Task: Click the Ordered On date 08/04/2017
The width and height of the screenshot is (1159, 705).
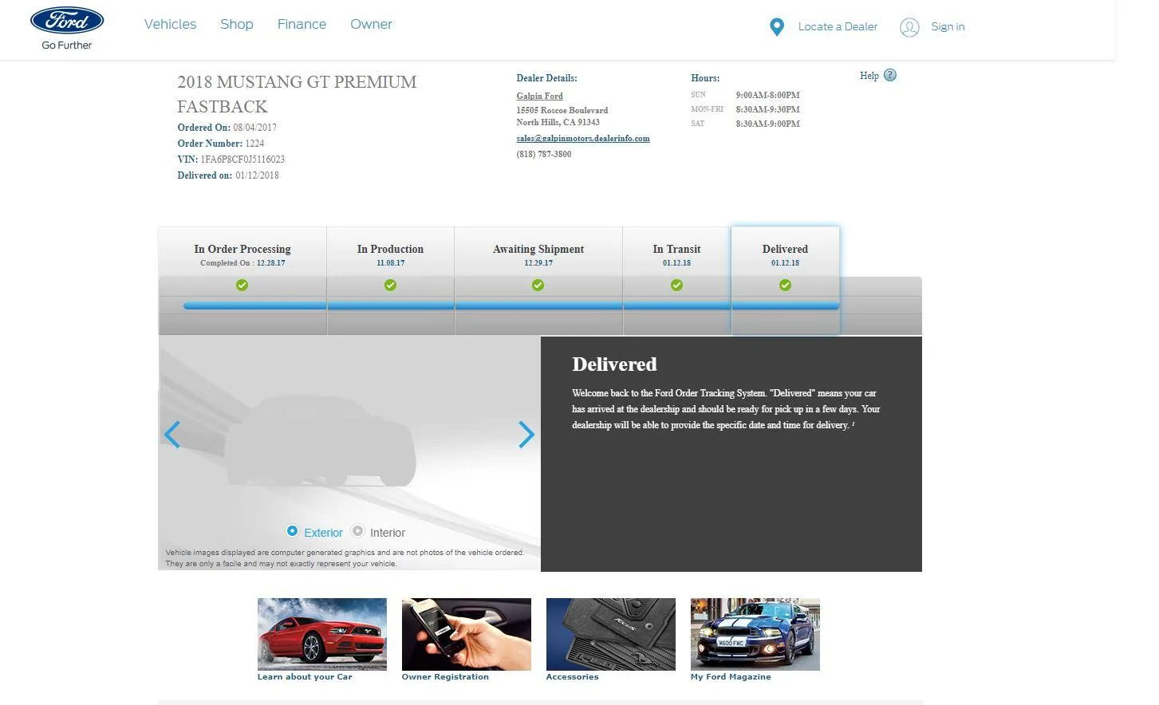Action: pos(255,128)
